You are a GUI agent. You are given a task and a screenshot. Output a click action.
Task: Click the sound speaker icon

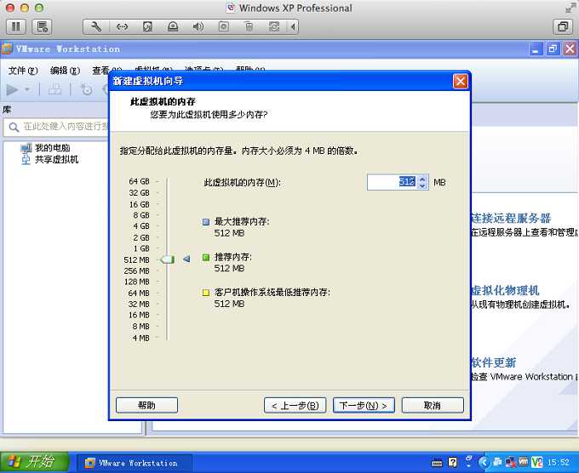198,26
